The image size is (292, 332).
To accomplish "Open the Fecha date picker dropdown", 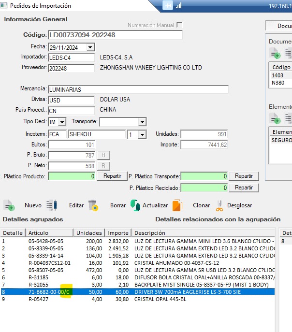I will click(90, 47).
